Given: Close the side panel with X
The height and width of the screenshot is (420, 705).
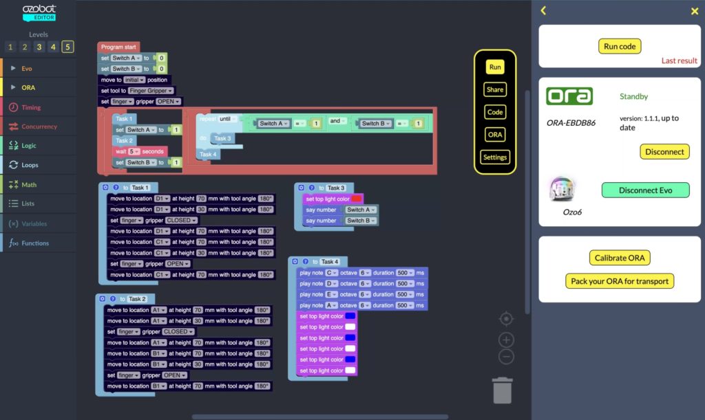Looking at the screenshot, I should pos(694,11).
